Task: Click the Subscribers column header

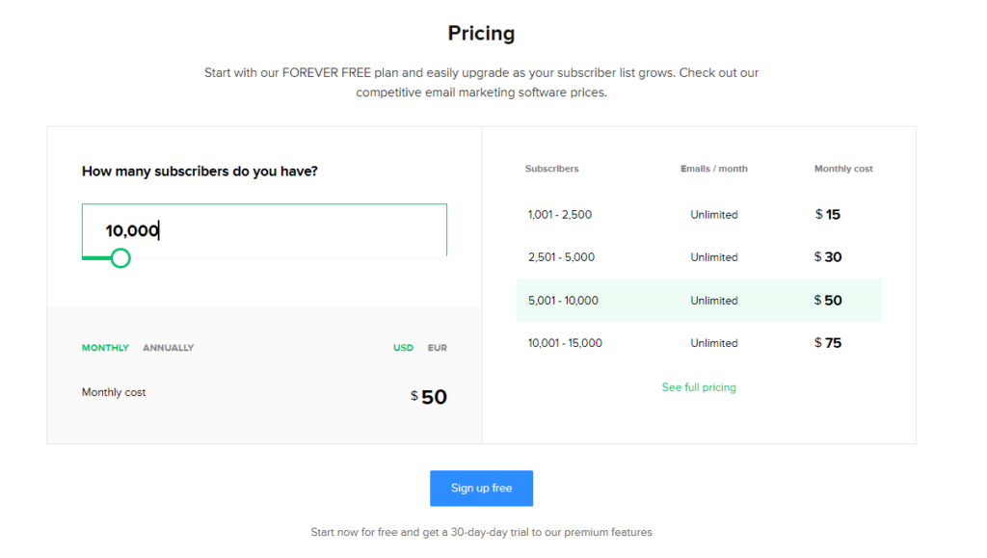Action: click(551, 169)
